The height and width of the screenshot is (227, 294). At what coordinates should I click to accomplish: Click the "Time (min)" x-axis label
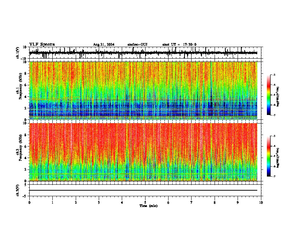point(148,206)
